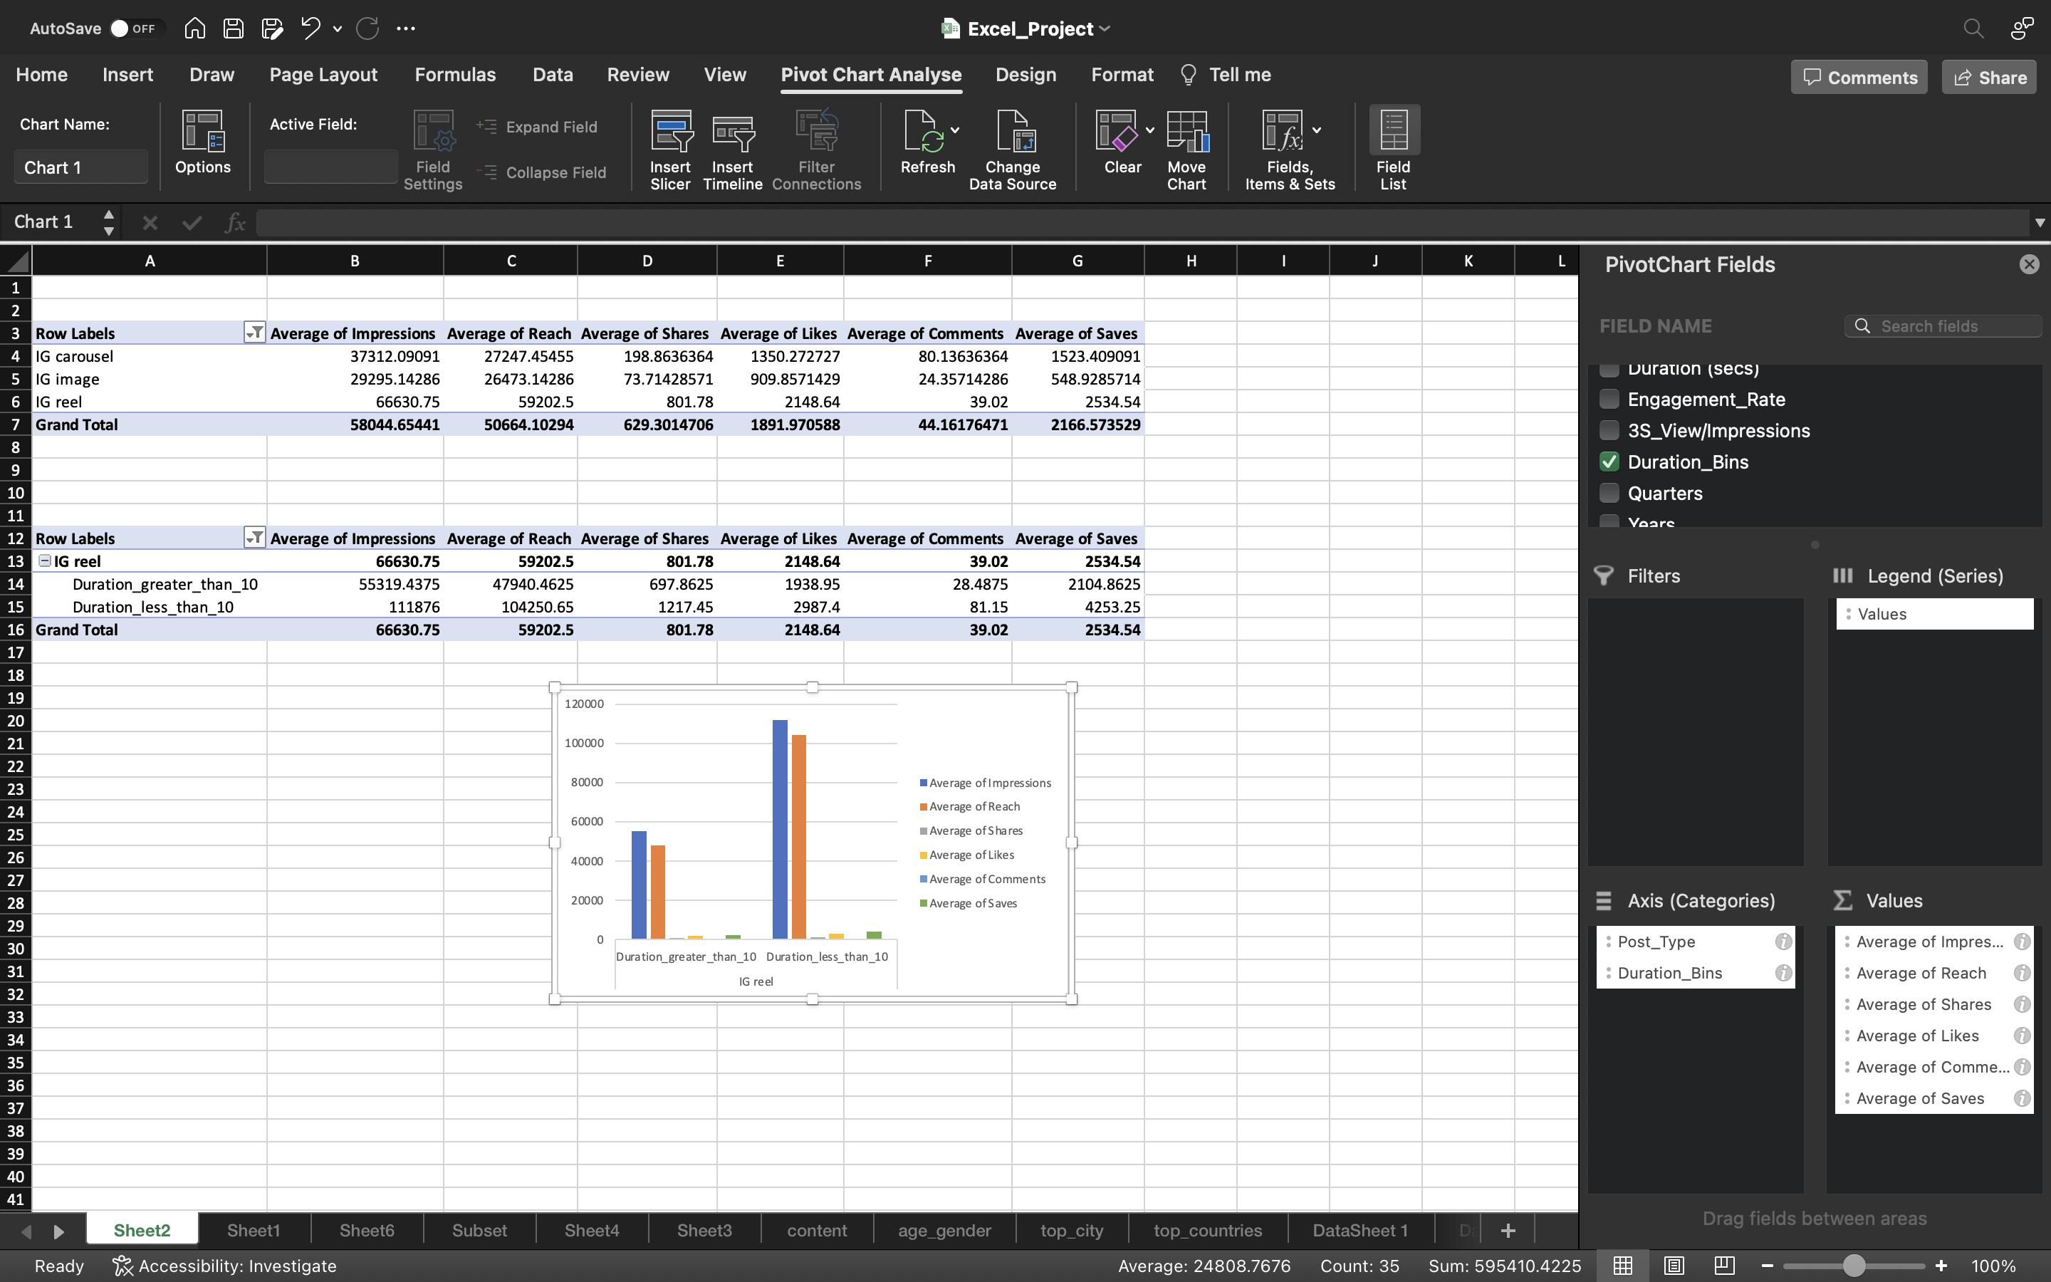Open the Insert ribbon tab
Viewport: 2051px width, 1282px height.
(127, 75)
